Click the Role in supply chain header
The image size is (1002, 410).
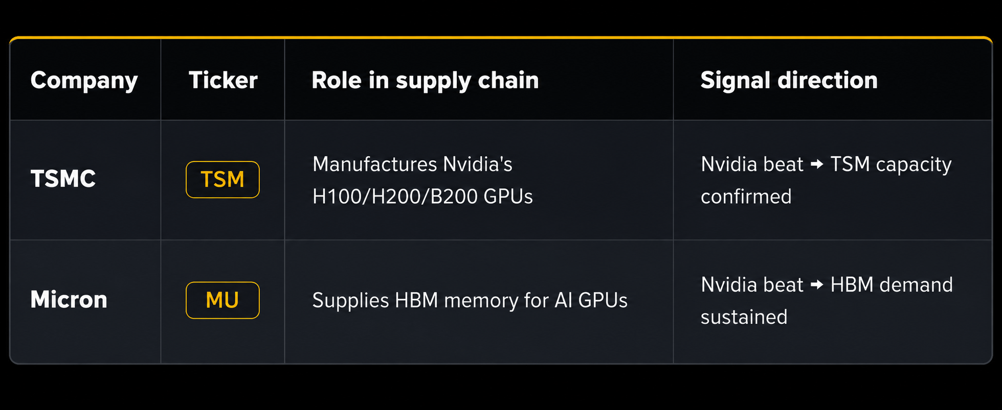click(x=425, y=81)
